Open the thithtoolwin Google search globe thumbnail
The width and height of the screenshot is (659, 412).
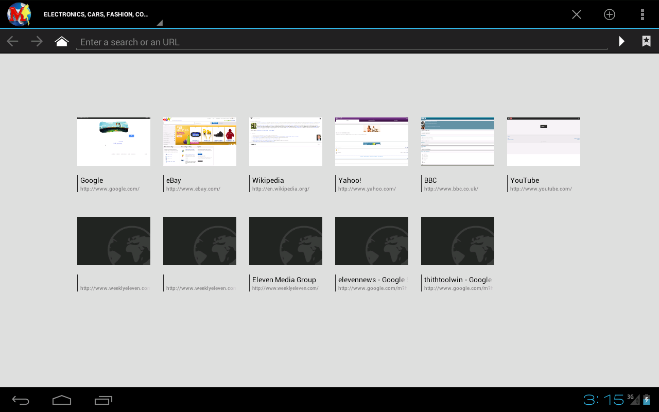458,241
